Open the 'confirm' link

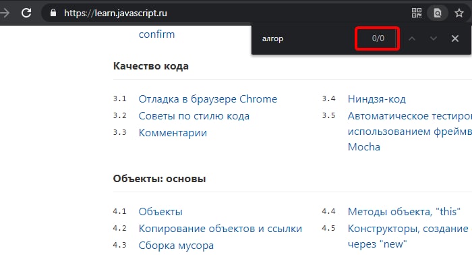click(x=156, y=34)
